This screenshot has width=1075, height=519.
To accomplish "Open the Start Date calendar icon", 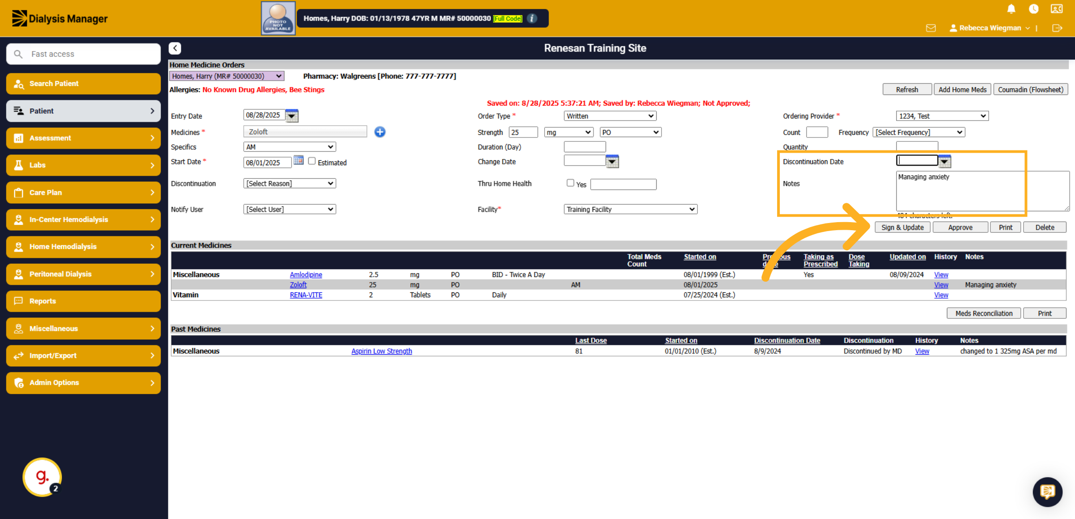I will [x=298, y=161].
